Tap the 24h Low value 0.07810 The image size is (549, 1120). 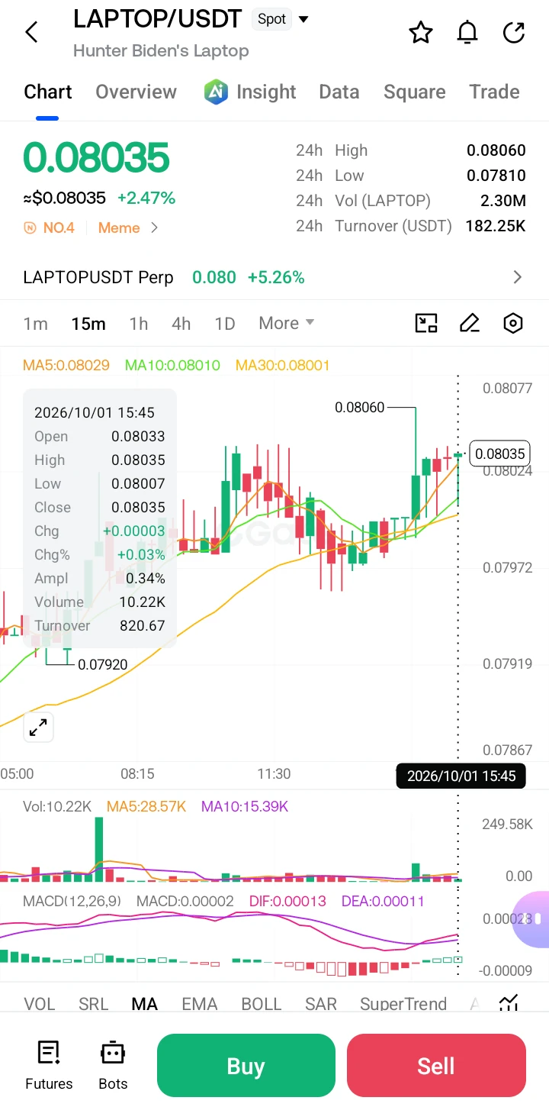tap(496, 176)
